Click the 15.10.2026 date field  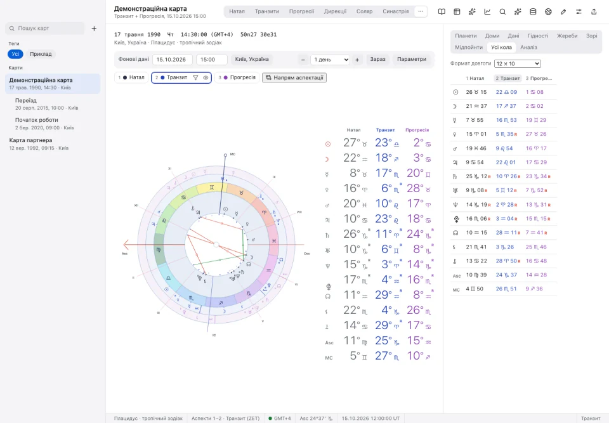pyautogui.click(x=173, y=60)
